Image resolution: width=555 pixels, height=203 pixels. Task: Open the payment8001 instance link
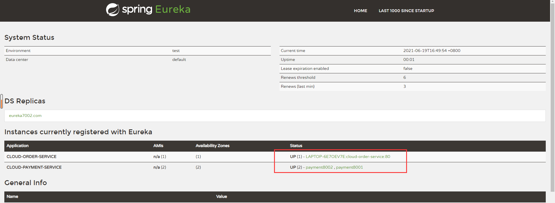click(x=349, y=167)
